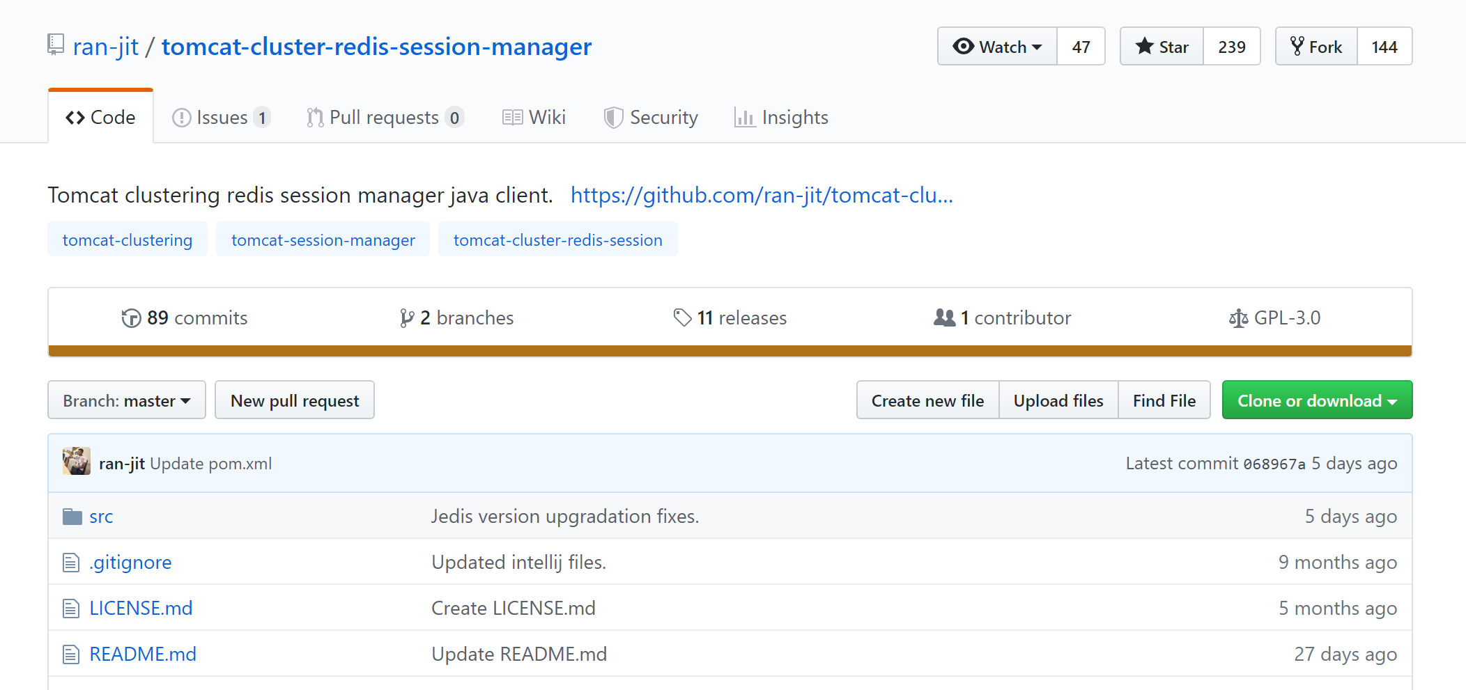Open the Insights tab

pos(781,118)
